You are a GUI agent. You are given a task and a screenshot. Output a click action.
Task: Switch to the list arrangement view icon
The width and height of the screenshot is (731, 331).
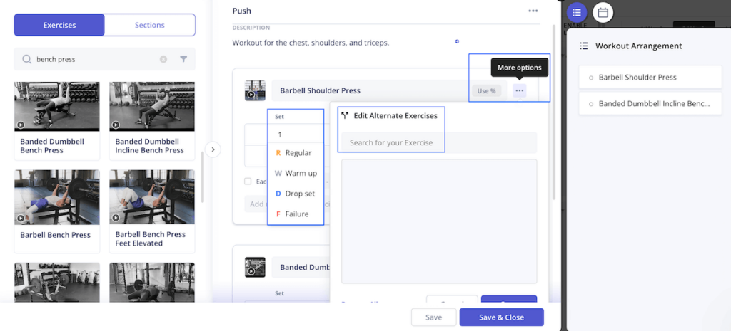(x=577, y=12)
